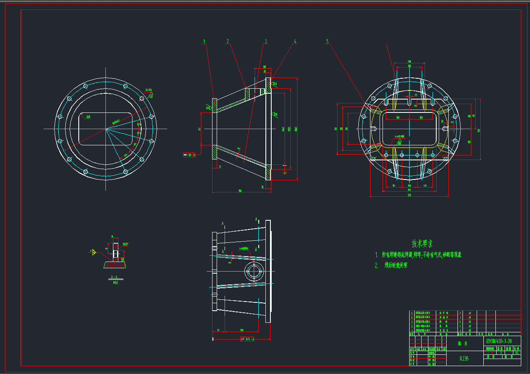The height and width of the screenshot is (374, 530).
Task: Select leader balloon number '1' above section view
Action: [x=204, y=42]
